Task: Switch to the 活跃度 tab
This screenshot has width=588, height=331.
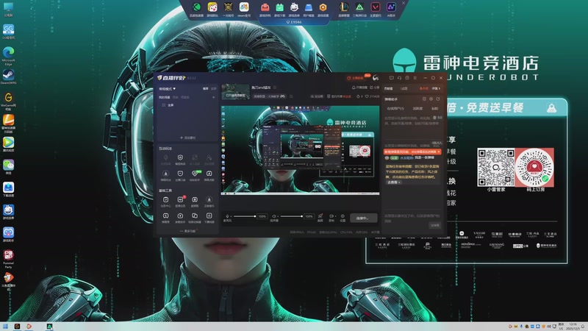Action: pyautogui.click(x=417, y=108)
